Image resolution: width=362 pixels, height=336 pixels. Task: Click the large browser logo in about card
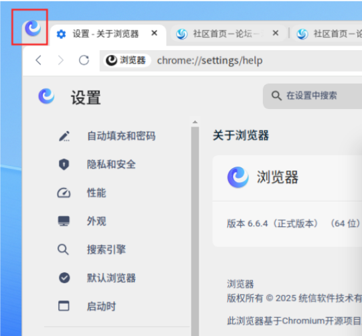tap(238, 177)
